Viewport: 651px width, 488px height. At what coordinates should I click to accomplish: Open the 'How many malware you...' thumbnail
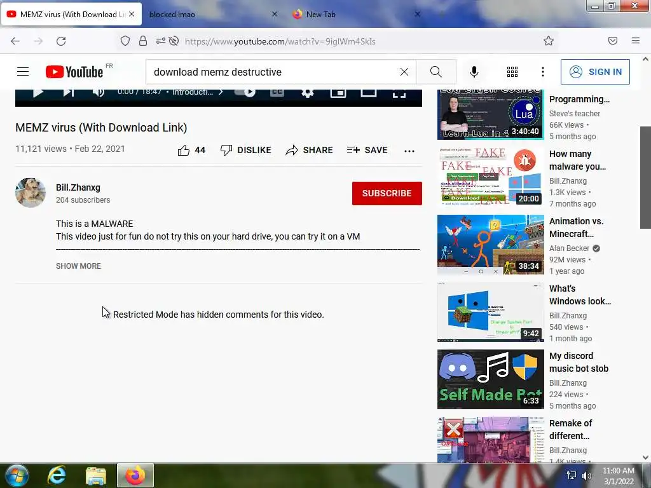[x=490, y=177]
